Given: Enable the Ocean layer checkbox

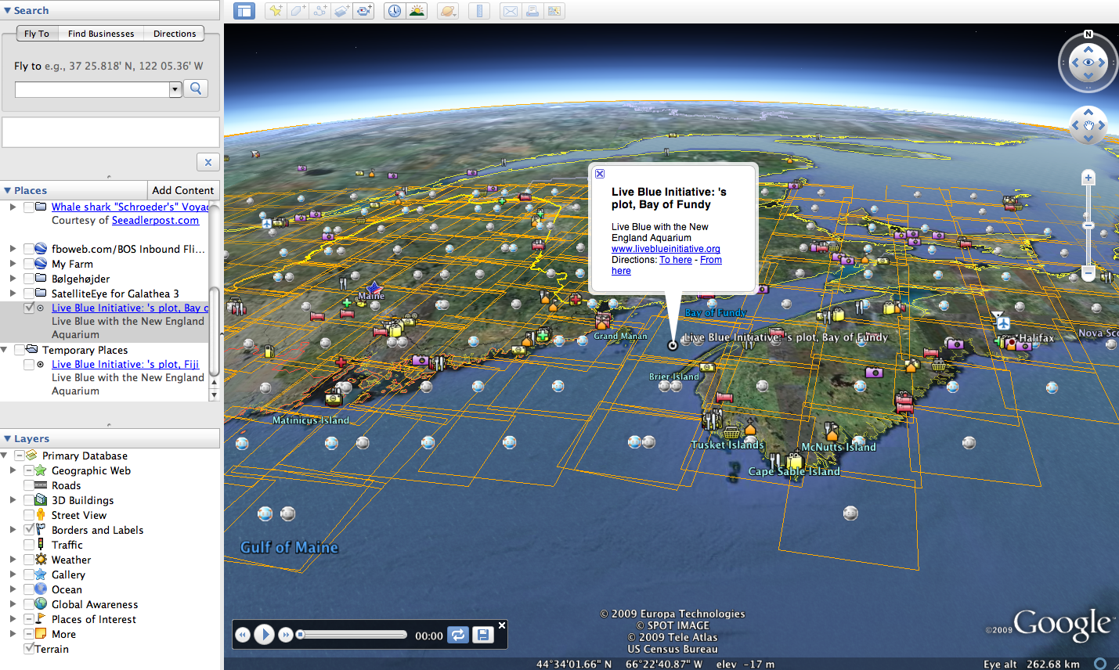Looking at the screenshot, I should 29,589.
